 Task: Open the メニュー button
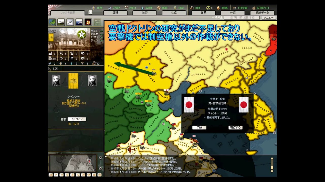click(x=269, y=18)
